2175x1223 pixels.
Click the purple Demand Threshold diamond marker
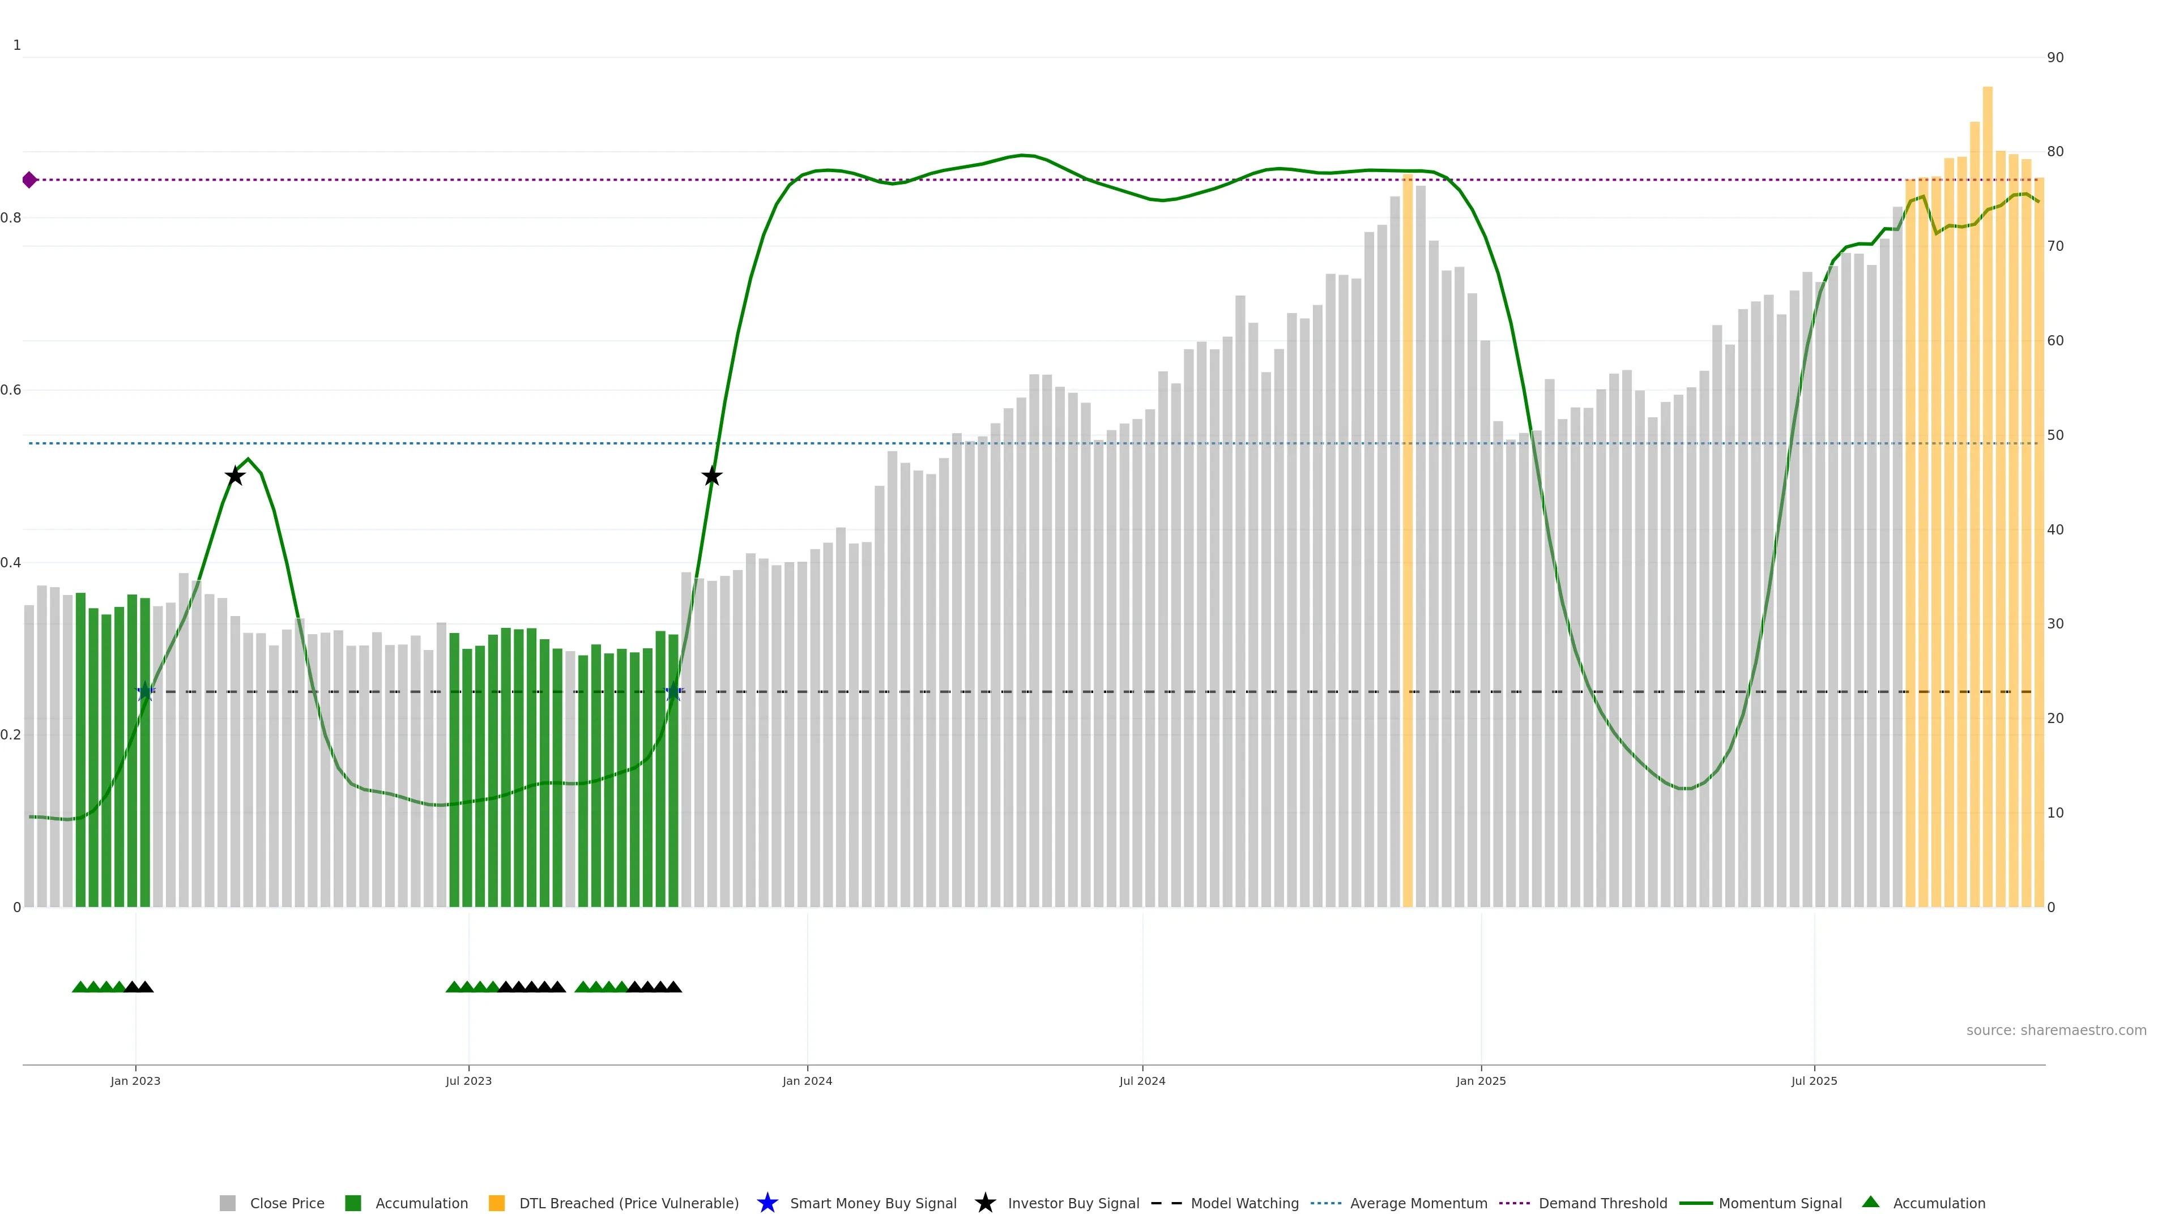pos(29,180)
